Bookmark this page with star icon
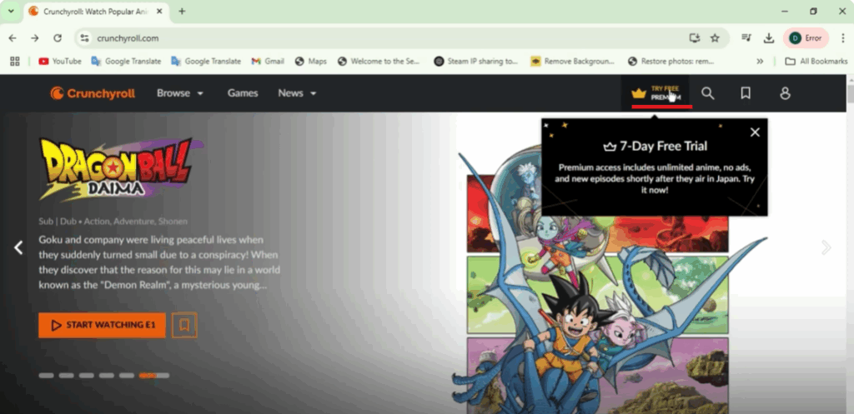The image size is (854, 414). point(715,38)
